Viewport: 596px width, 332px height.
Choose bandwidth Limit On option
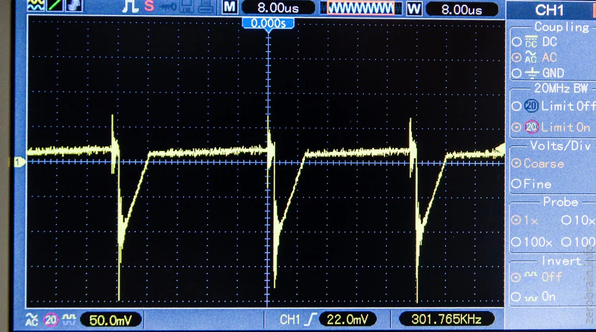pyautogui.click(x=516, y=127)
